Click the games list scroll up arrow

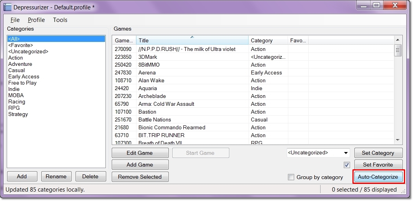tap(398, 40)
